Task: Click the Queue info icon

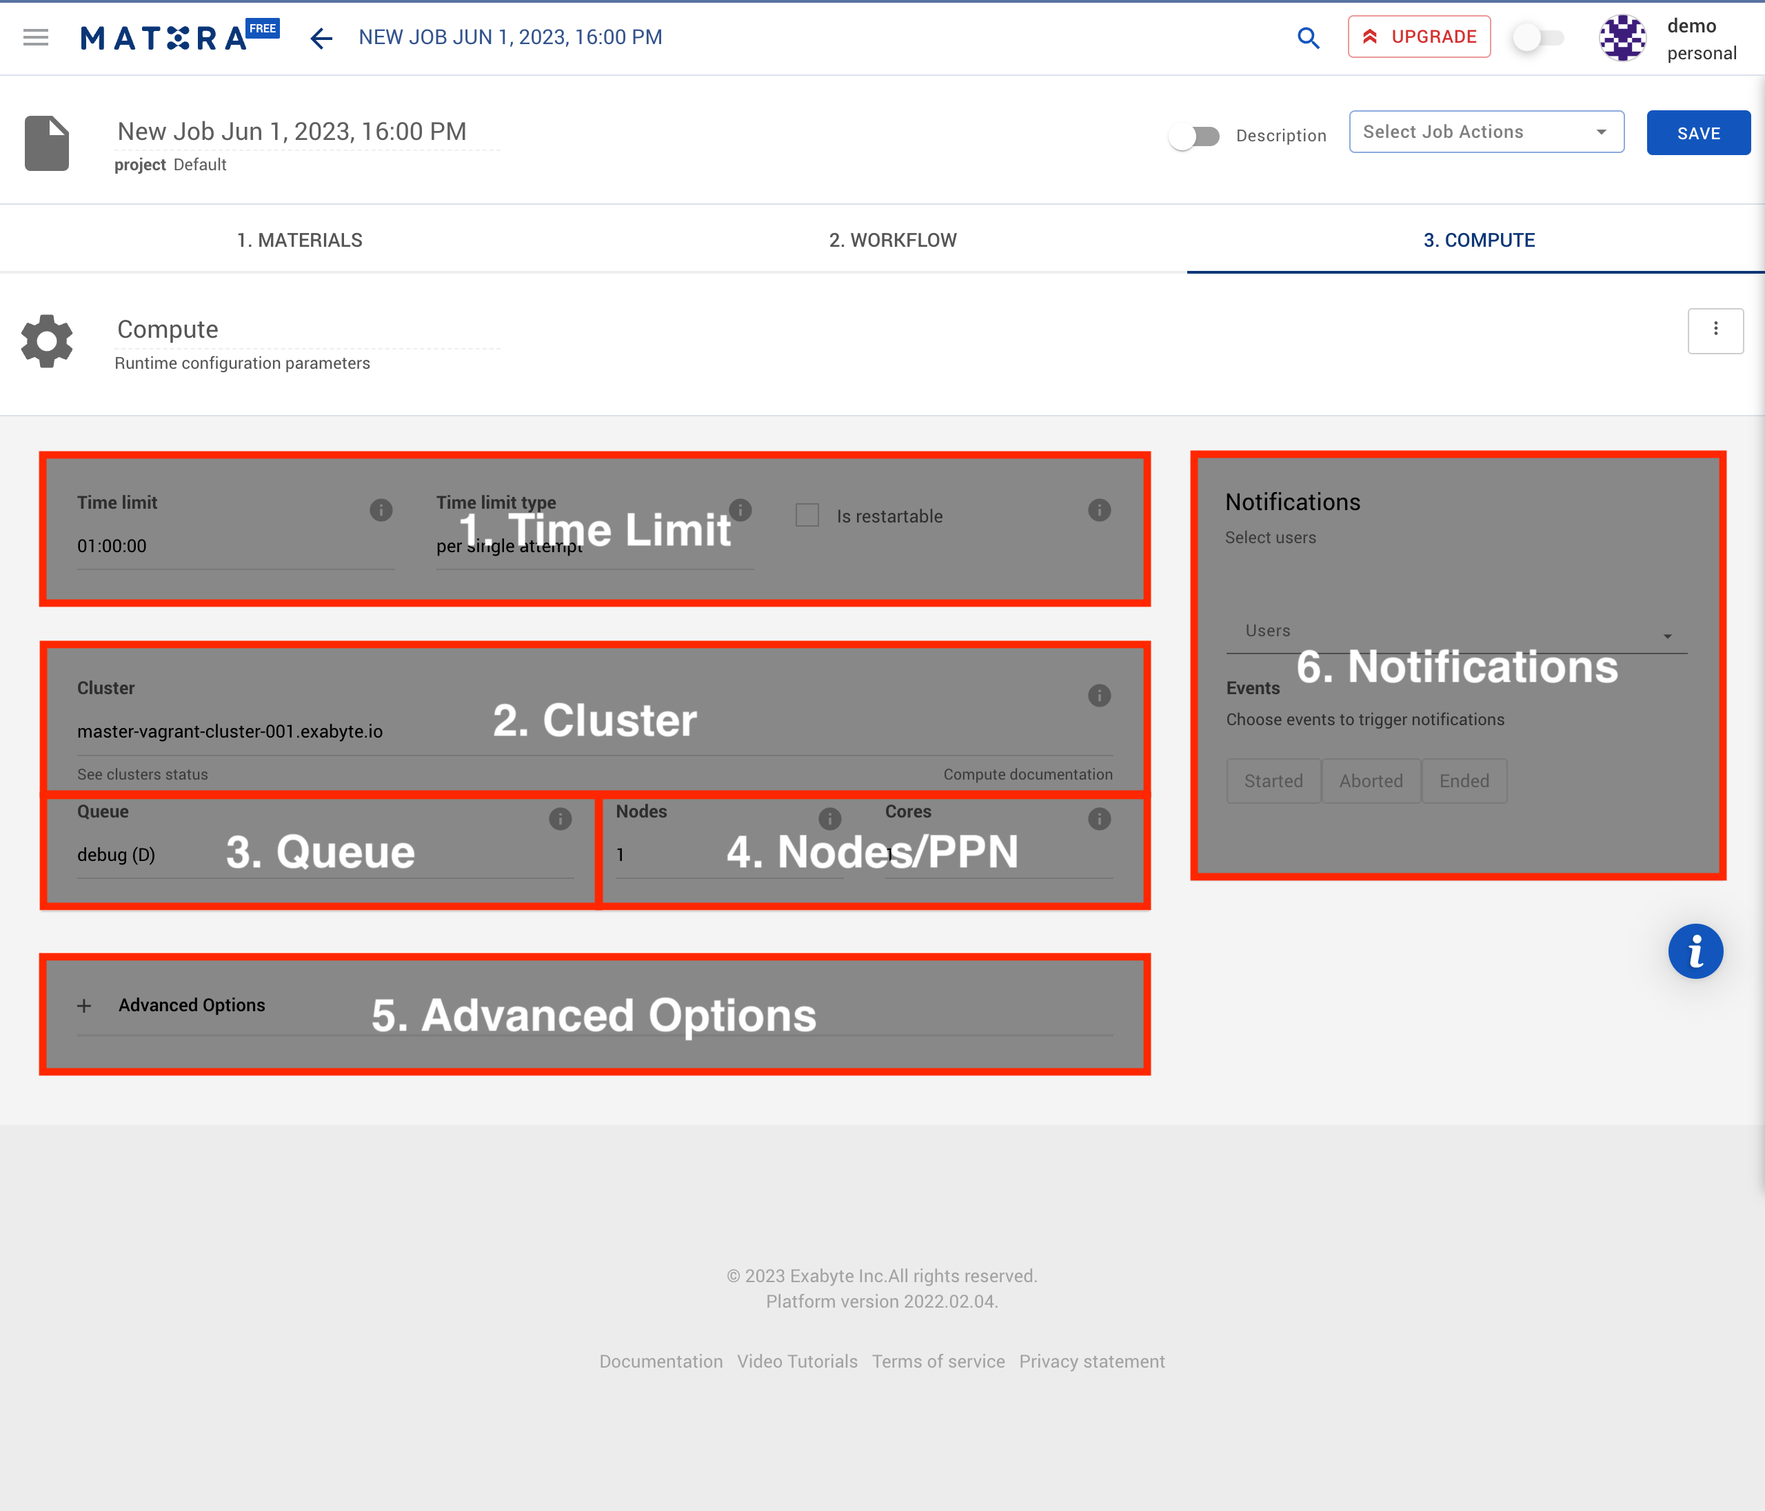Action: [560, 818]
